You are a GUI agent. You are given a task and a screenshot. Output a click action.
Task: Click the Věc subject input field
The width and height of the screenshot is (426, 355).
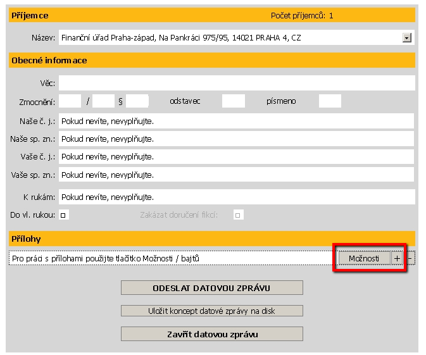pos(237,83)
